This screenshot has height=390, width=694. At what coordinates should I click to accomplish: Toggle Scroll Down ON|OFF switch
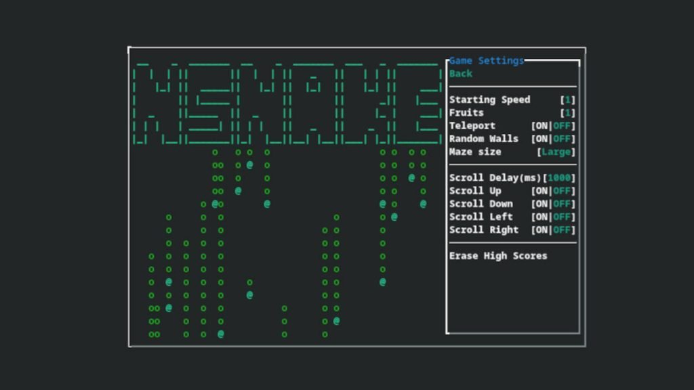(x=553, y=204)
